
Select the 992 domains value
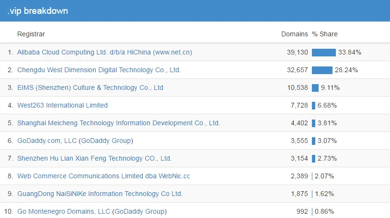[302, 211]
